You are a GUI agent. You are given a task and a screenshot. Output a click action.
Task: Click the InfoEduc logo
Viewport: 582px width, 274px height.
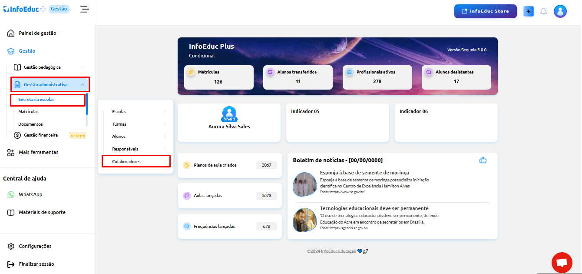point(24,9)
